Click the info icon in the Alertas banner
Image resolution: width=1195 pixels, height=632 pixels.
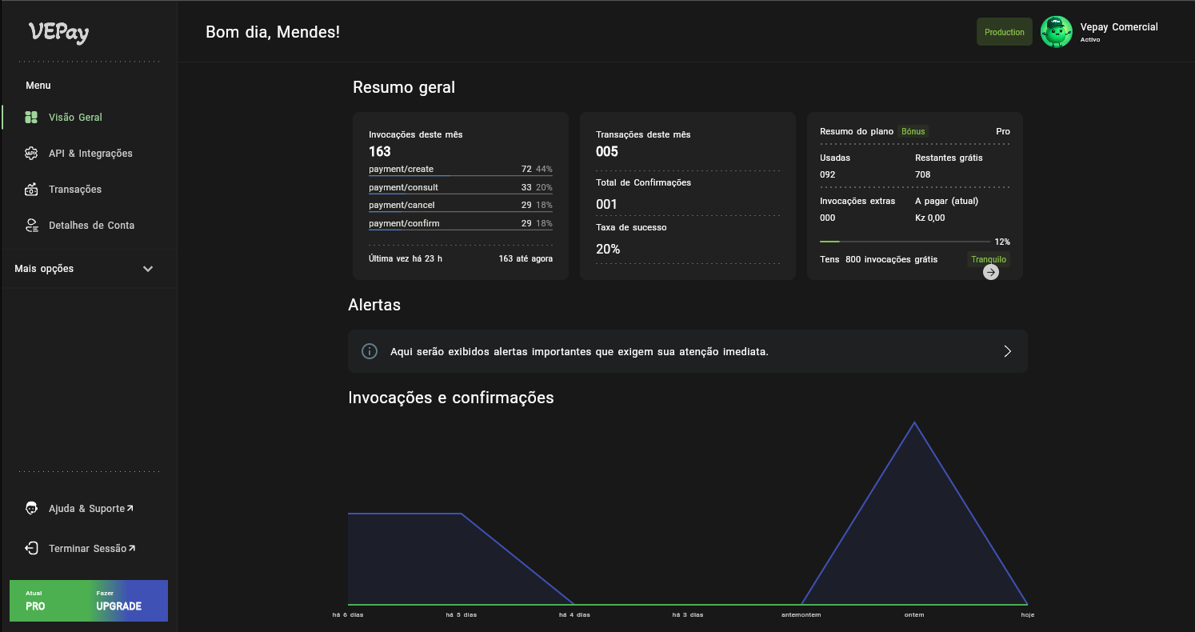click(369, 350)
